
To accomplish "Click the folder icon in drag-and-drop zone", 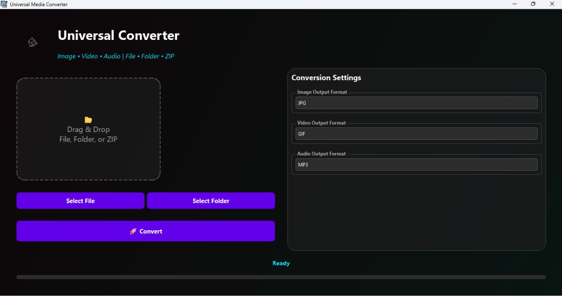I will click(88, 120).
